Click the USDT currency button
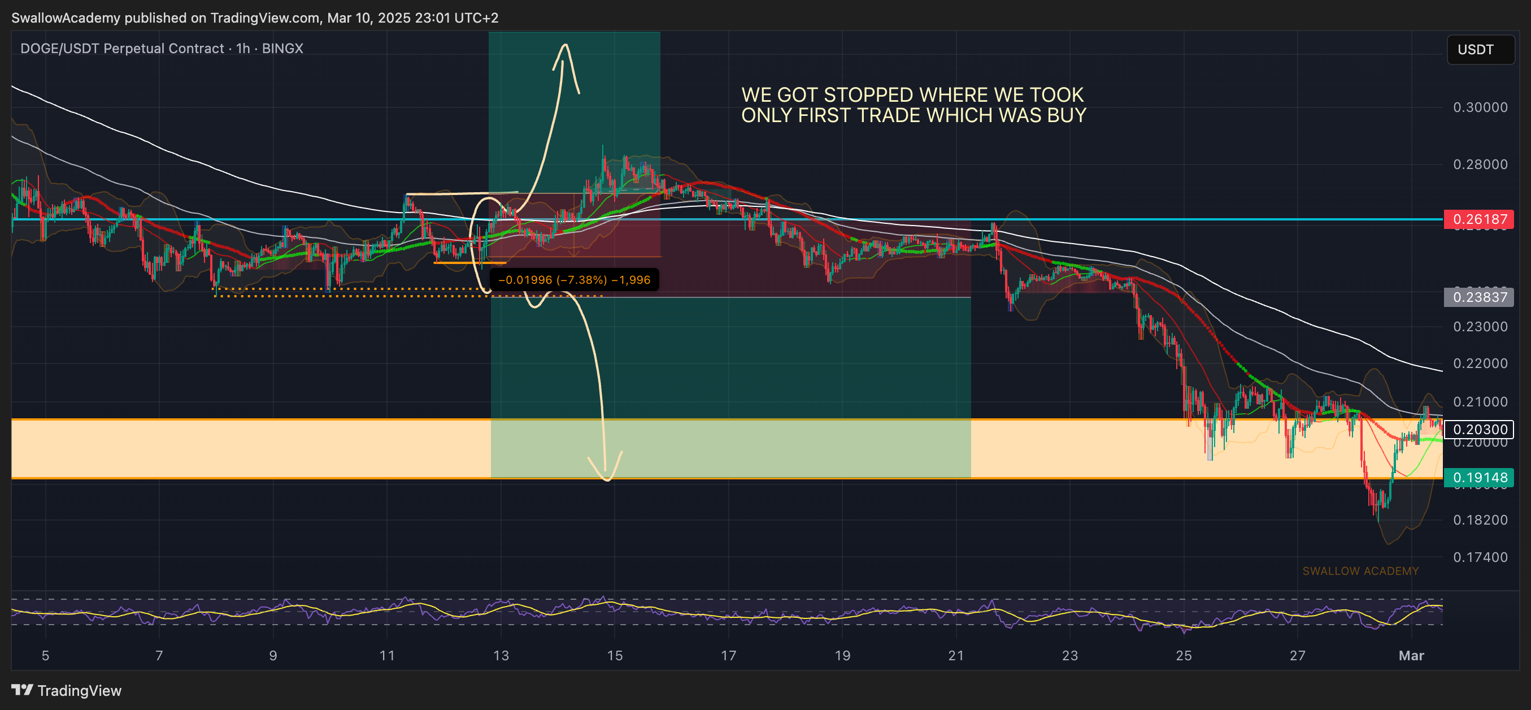This screenshot has height=710, width=1531. tap(1480, 49)
